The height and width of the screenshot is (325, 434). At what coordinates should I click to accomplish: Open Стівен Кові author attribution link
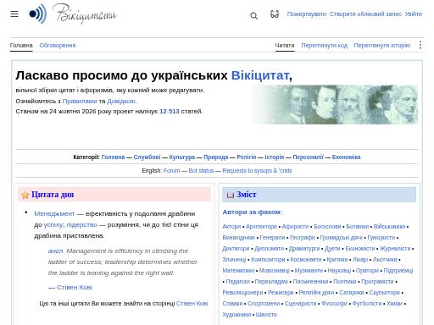(75, 287)
